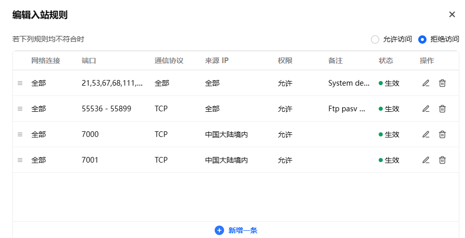Screen dimensions: 465x238
Task: Click port cell 55536 - 55899
Action: tap(106, 109)
